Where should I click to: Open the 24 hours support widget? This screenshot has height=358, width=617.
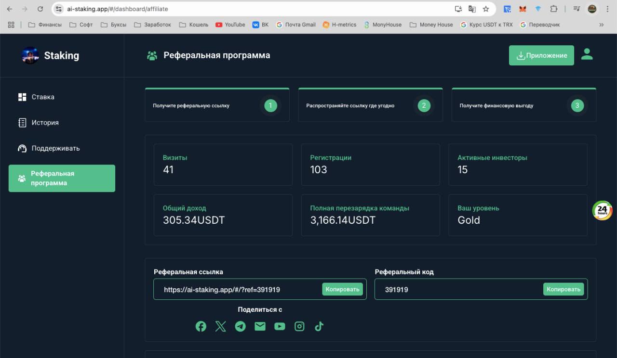[x=602, y=210]
